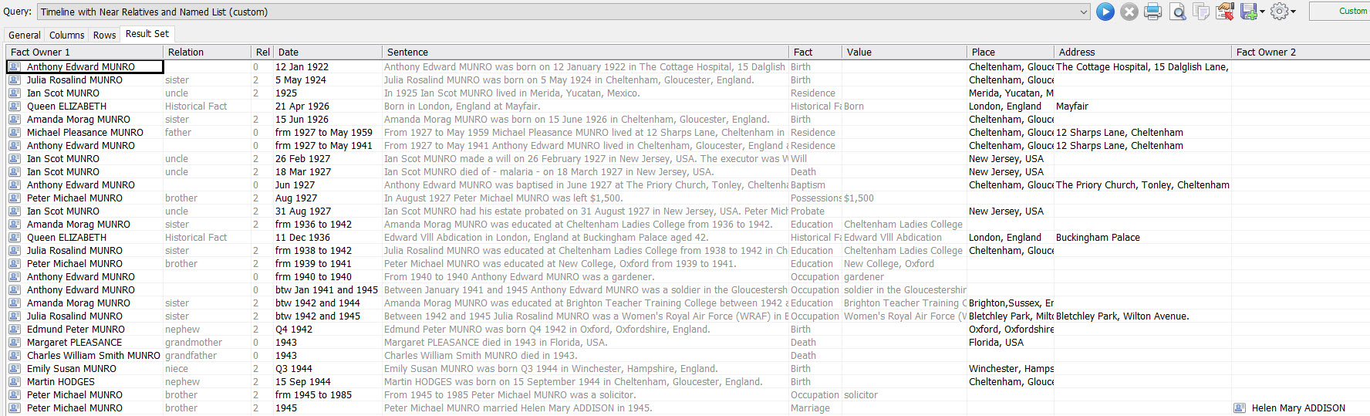Viewport: 1370px width, 416px height.
Task: Open the Query selection combo box
Action: coord(564,12)
